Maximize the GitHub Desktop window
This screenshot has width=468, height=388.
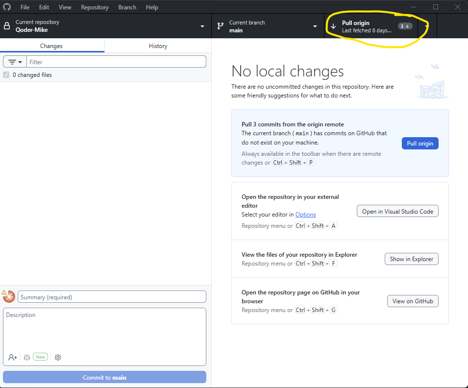tap(436, 7)
